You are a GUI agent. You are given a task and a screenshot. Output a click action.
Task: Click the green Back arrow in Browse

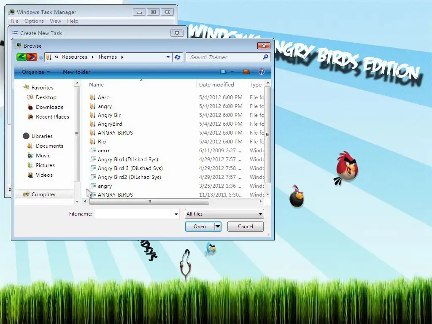(x=22, y=57)
